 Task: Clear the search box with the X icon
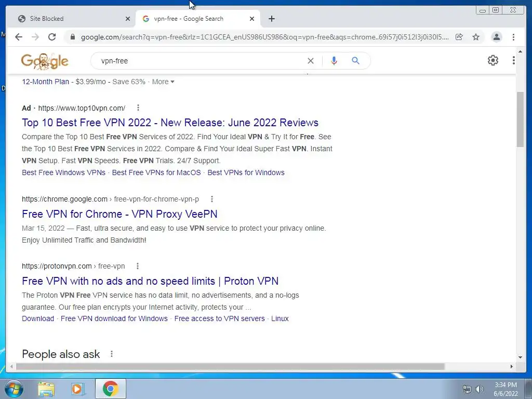(x=311, y=61)
